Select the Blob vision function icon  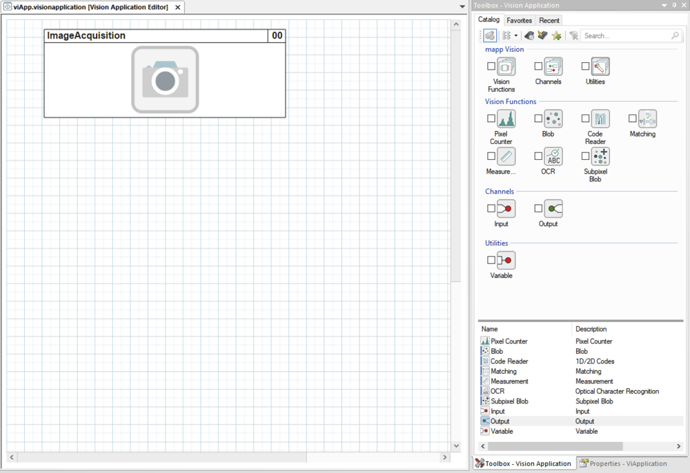click(553, 119)
